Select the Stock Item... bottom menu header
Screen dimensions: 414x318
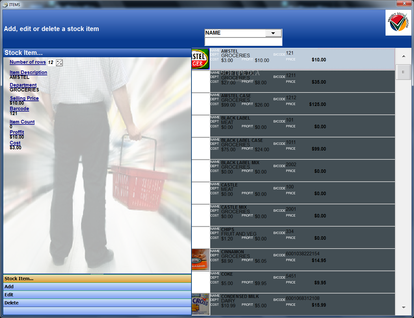(x=97, y=279)
